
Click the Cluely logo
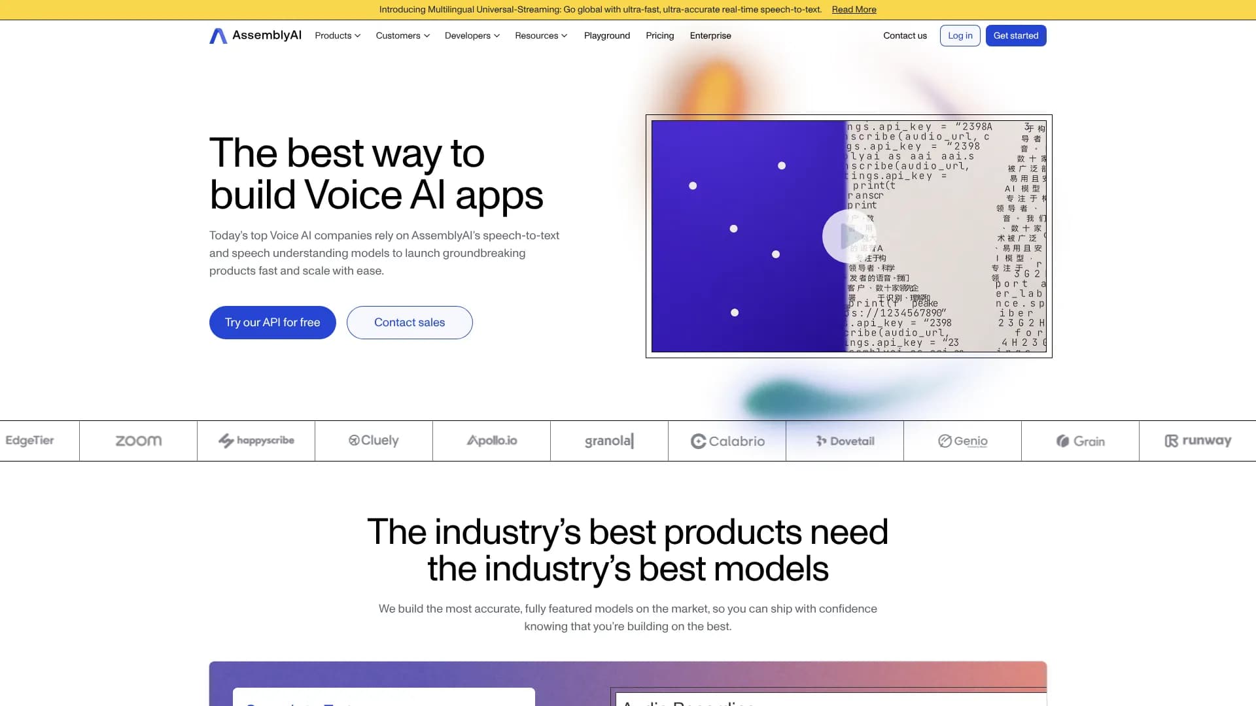[x=374, y=441]
